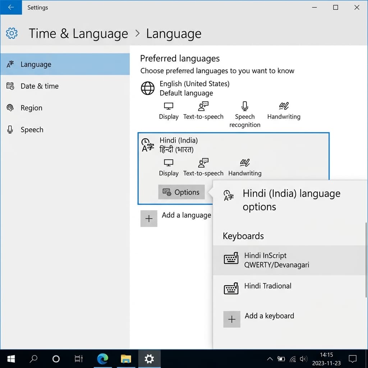This screenshot has width=368, height=368.
Task: Click the battery icon in system tray
Action: tap(281, 359)
